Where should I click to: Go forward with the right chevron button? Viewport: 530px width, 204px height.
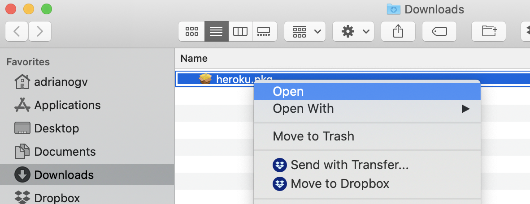coord(39,31)
